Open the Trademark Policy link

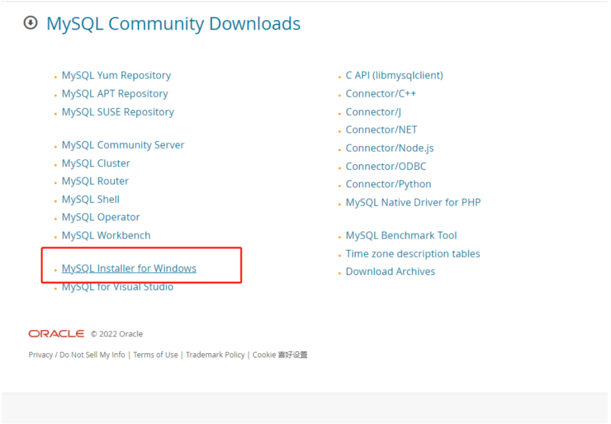click(x=215, y=355)
